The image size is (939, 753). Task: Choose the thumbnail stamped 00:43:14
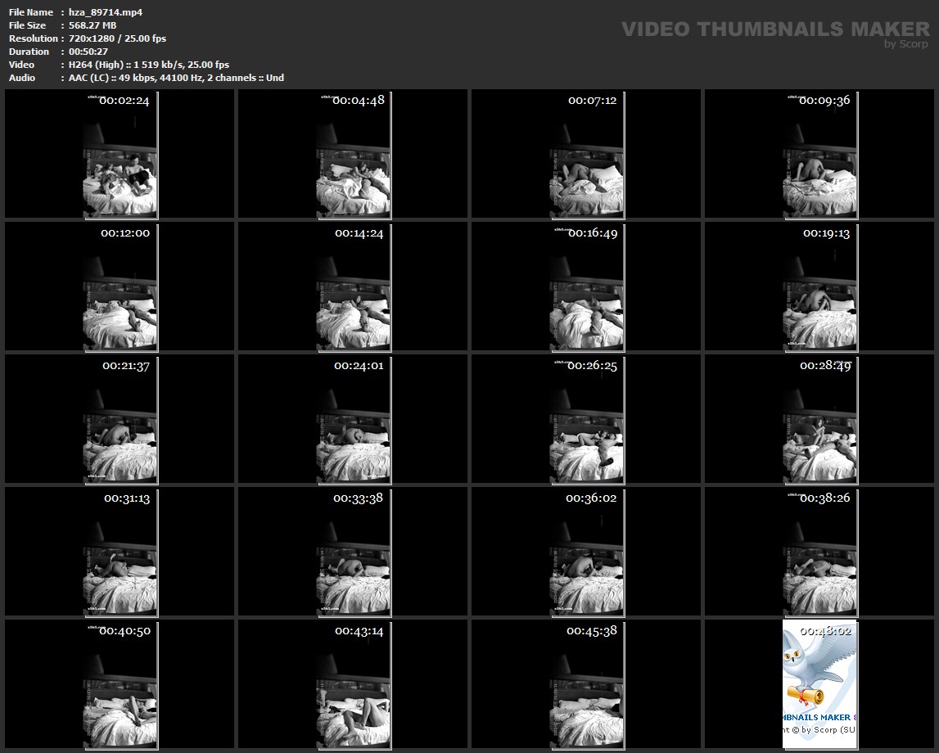pyautogui.click(x=354, y=685)
